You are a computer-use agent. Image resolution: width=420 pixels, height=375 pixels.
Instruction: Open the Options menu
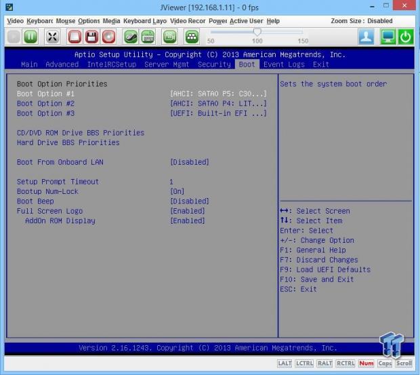pos(89,21)
